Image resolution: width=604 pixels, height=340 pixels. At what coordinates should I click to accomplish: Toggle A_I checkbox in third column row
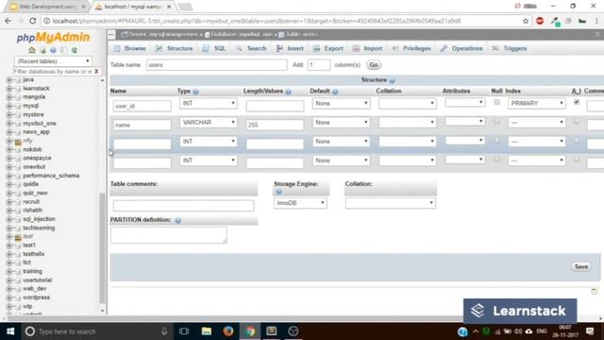click(x=577, y=141)
